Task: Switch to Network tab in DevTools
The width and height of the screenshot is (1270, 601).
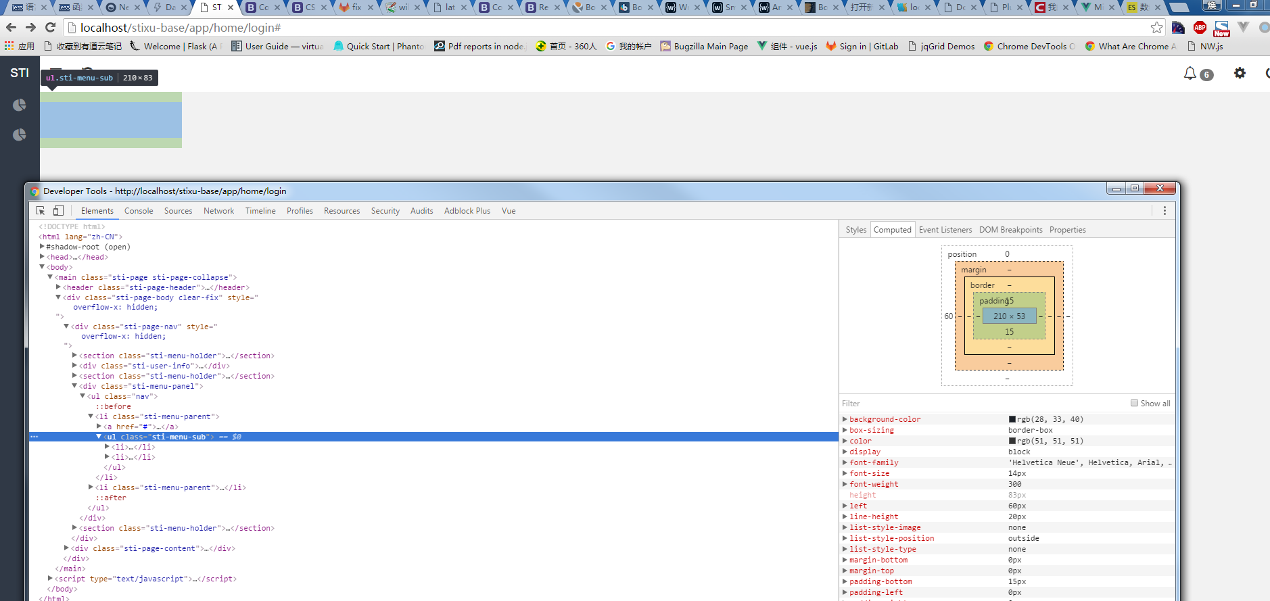Action: 219,211
